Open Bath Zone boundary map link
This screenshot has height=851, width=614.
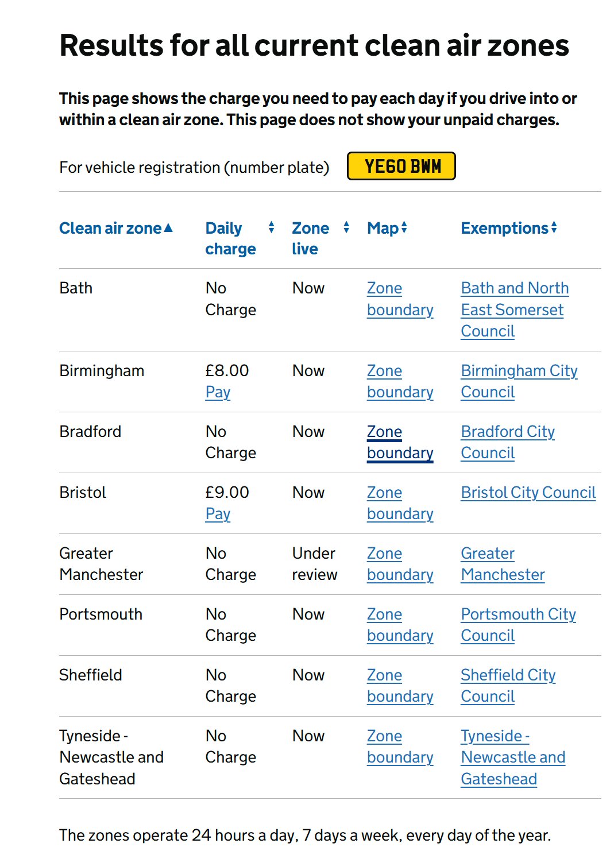400,299
